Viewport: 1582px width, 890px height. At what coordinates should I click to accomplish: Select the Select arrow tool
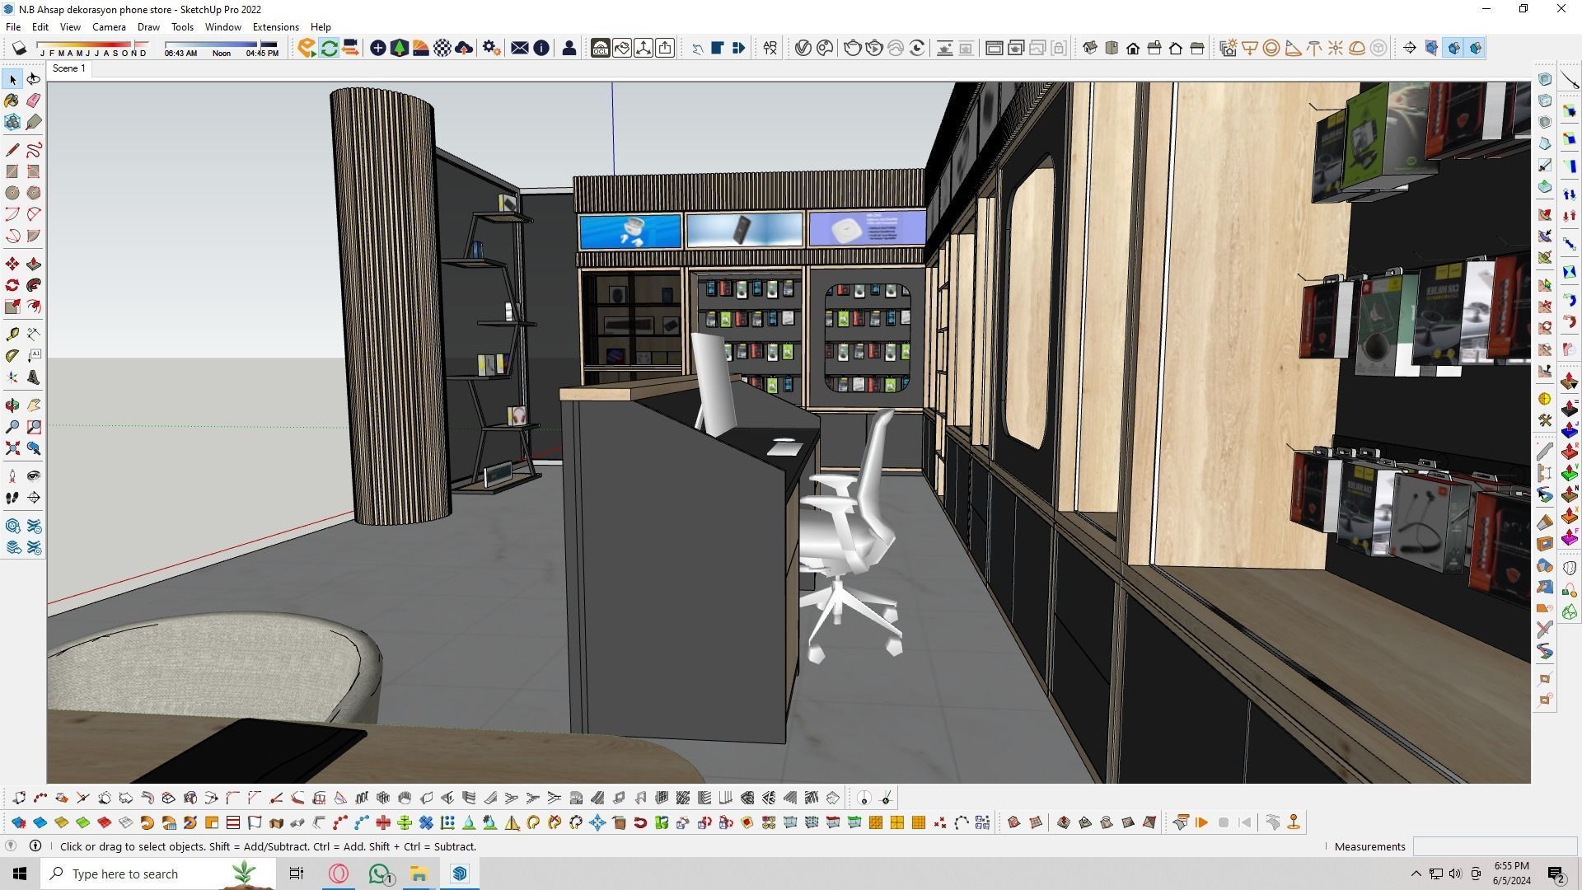pyautogui.click(x=12, y=79)
